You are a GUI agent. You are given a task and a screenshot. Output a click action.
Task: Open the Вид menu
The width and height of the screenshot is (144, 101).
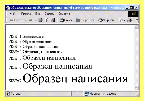[x=38, y=13]
